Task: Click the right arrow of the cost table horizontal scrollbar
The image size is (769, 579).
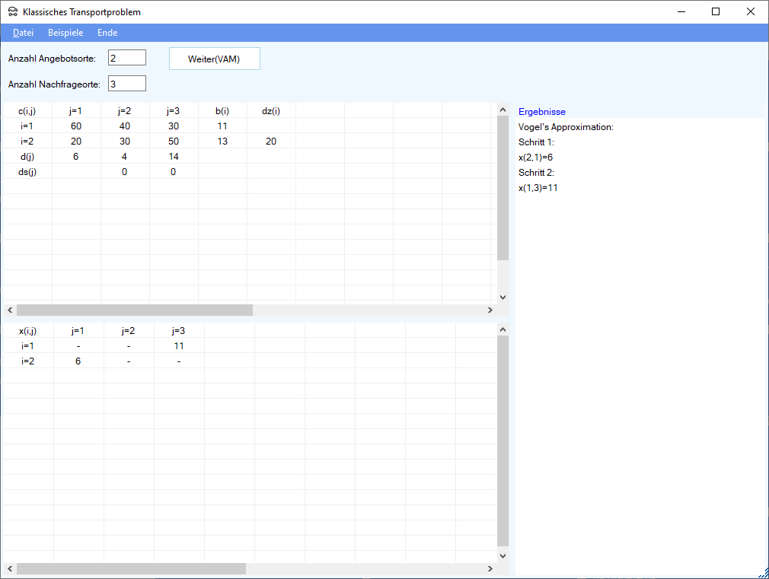Action: [x=490, y=310]
